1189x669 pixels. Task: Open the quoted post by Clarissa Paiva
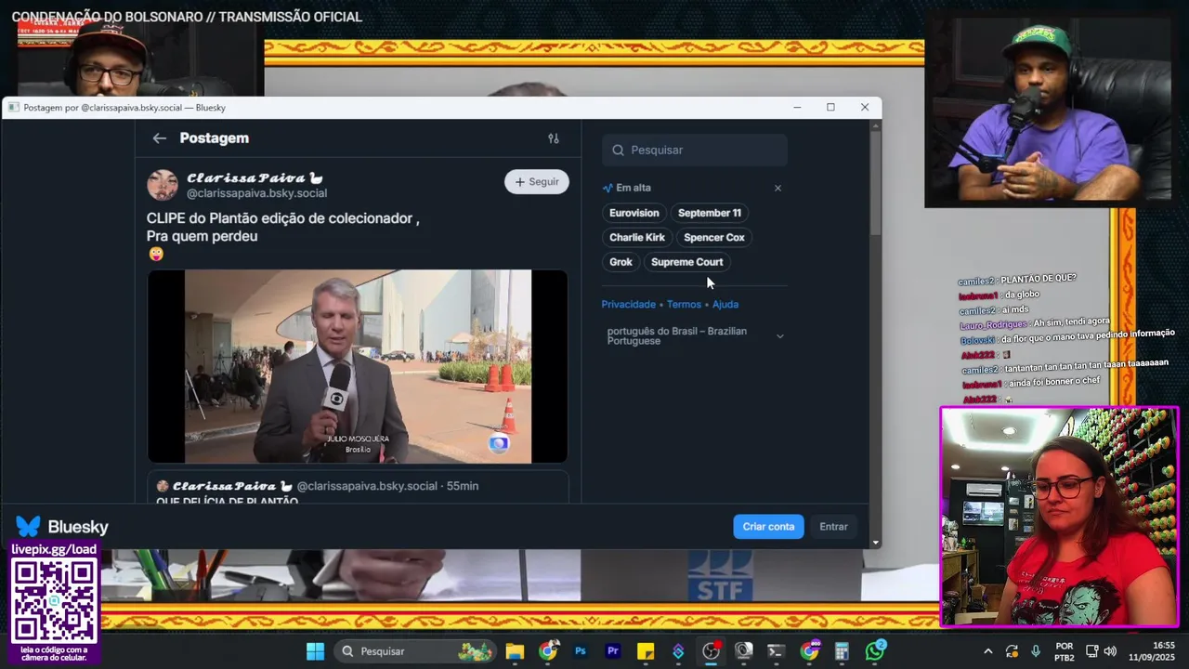click(x=358, y=487)
